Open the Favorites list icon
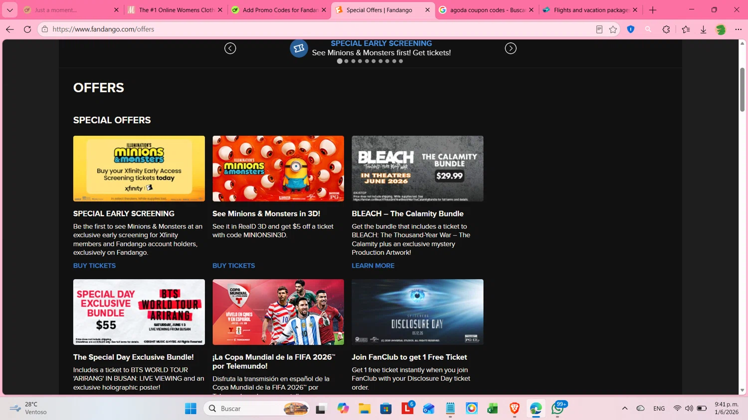The image size is (748, 420). [x=686, y=29]
